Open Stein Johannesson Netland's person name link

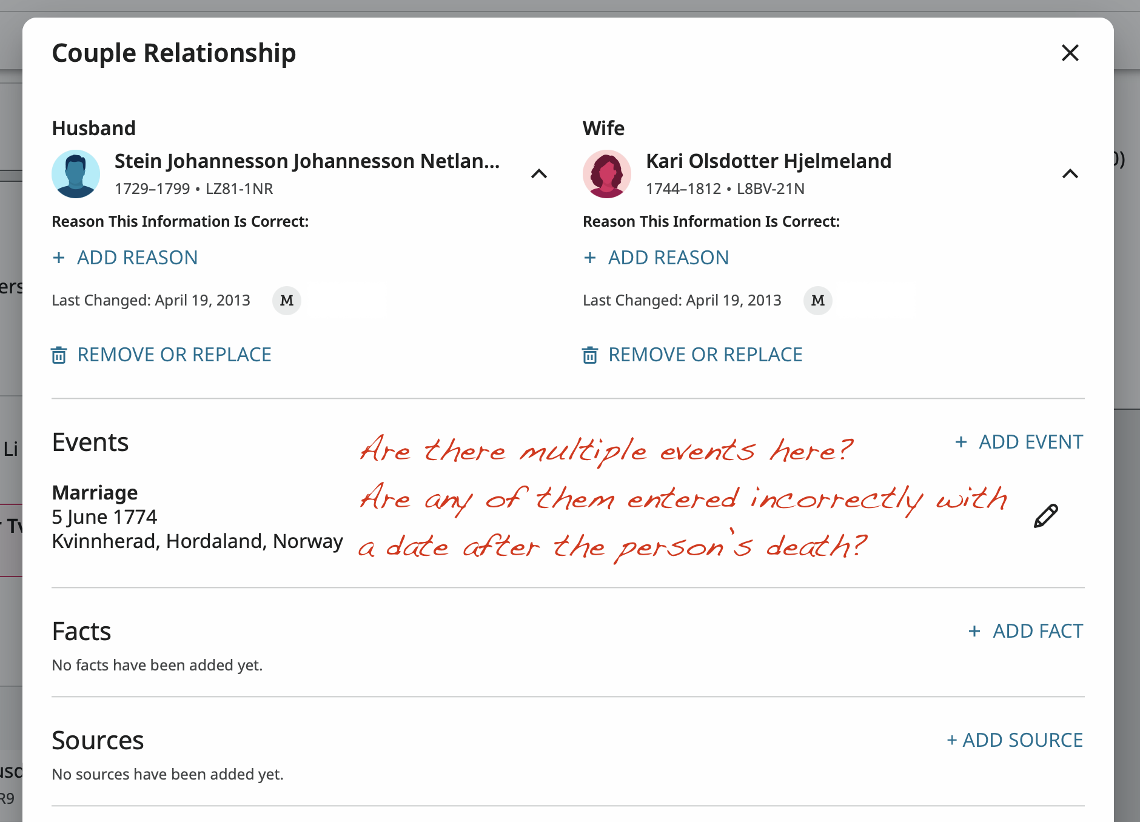[307, 161]
